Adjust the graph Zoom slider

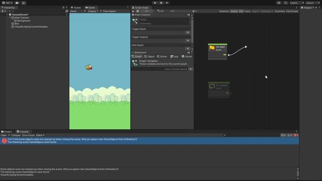pos(184,11)
